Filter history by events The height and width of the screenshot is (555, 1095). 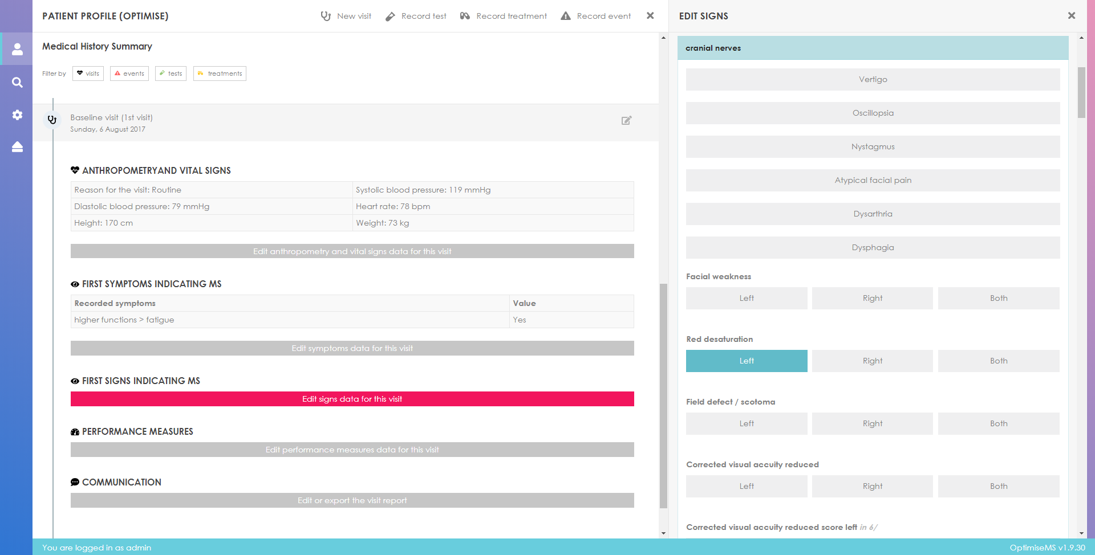tap(129, 74)
